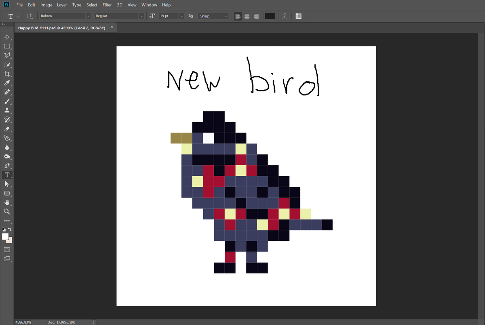
Task: Select the Rectangular Marquee tool
Action: 7,46
